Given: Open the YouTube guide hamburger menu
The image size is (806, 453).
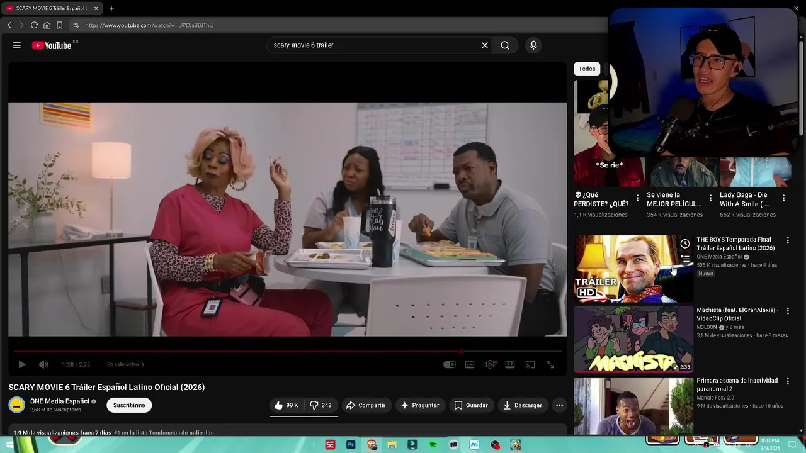Looking at the screenshot, I should point(17,45).
